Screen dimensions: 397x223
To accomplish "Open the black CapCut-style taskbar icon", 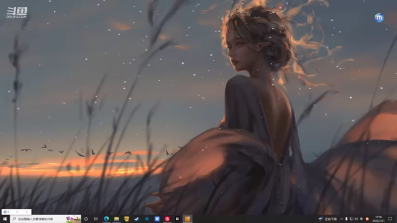I will pos(177,219).
